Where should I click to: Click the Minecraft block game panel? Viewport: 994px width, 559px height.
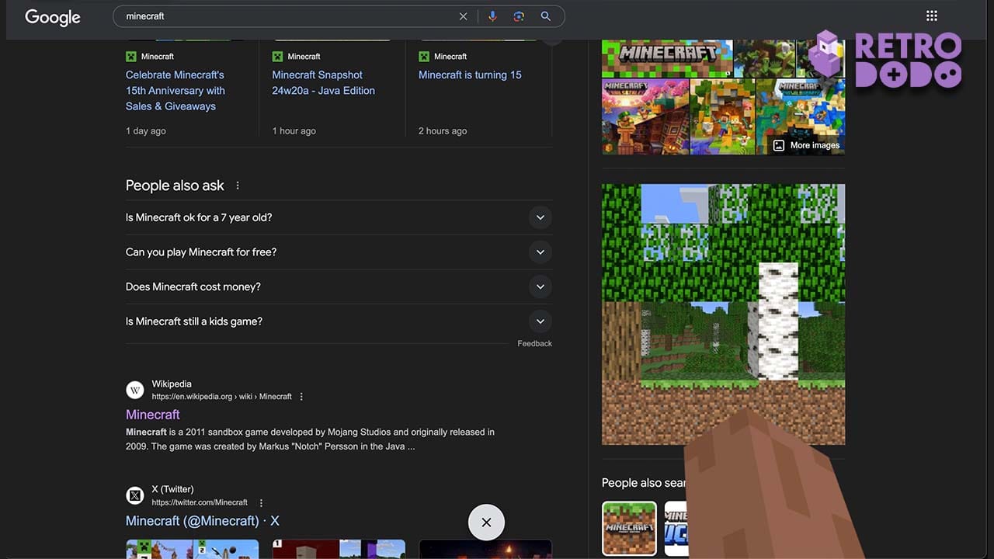(723, 314)
